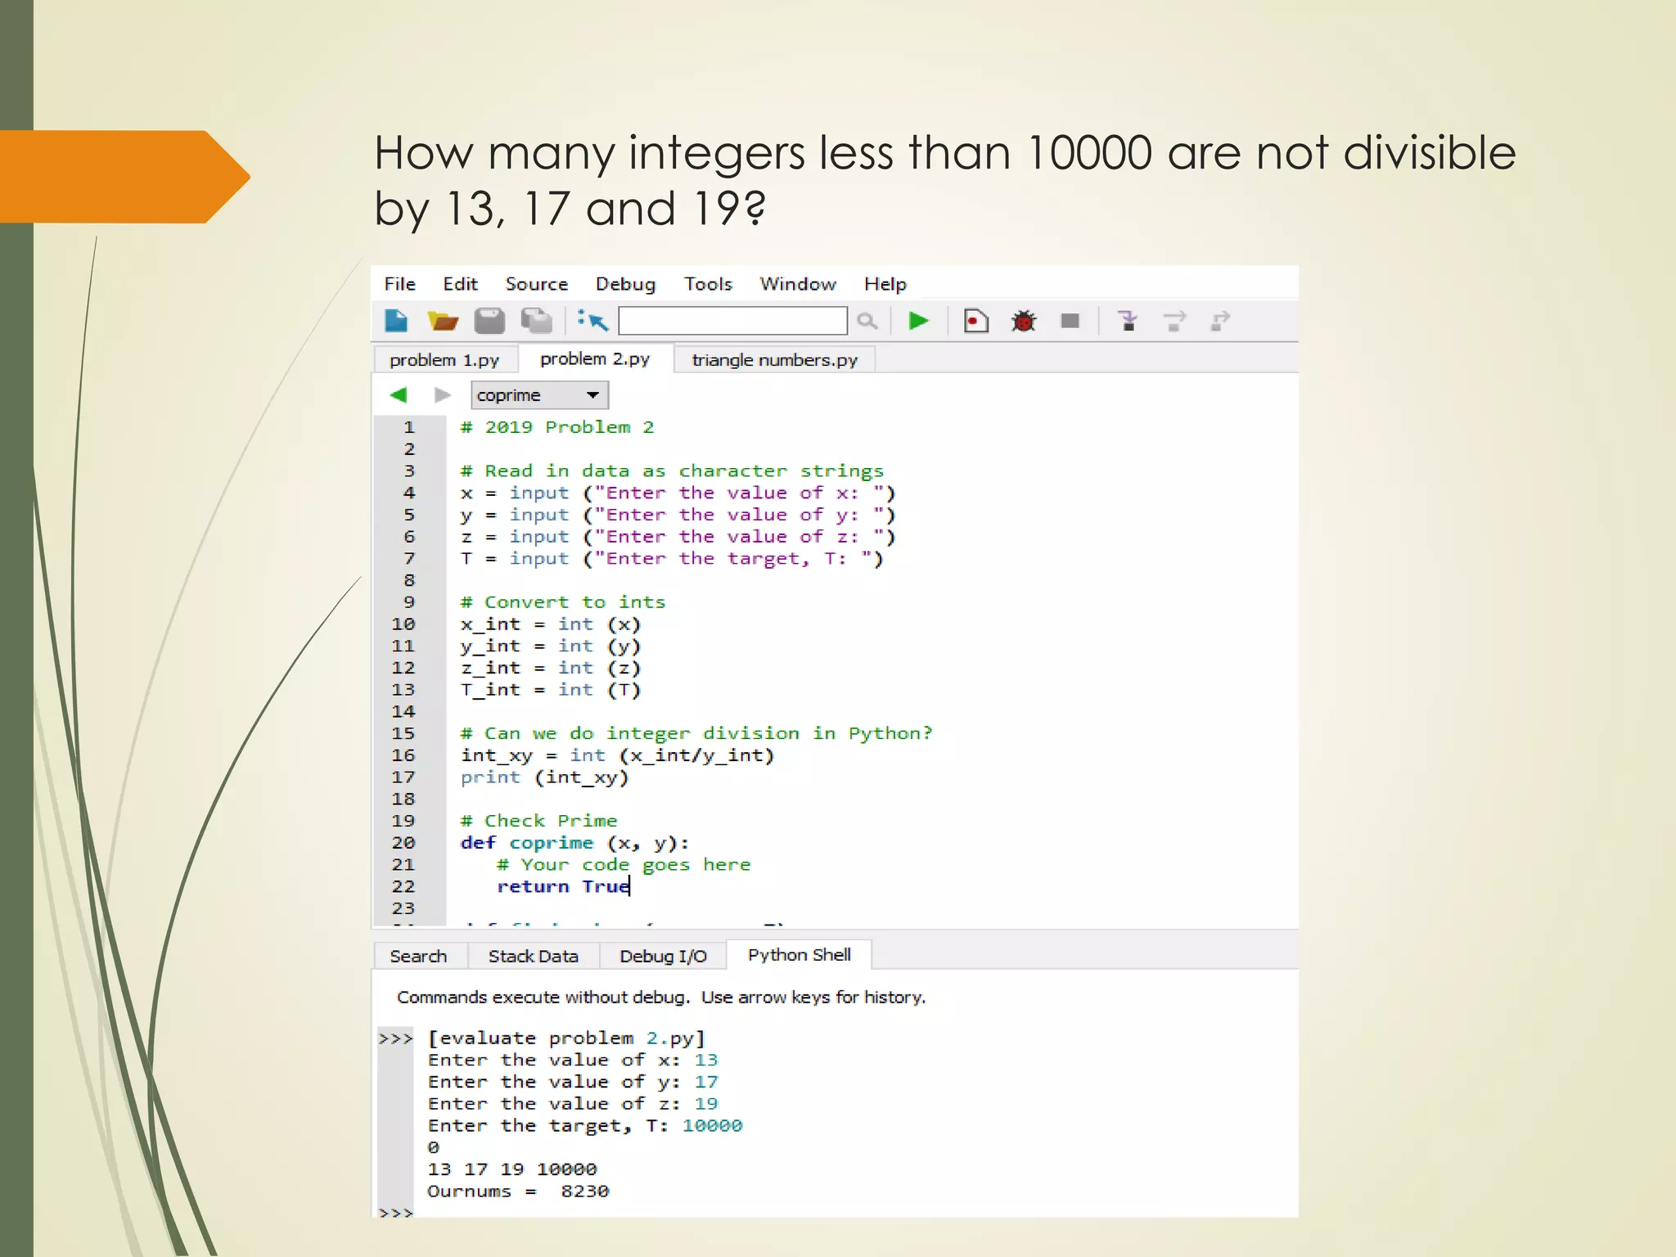The image size is (1676, 1257).
Task: Click the search magnifier icon
Action: [x=867, y=321]
